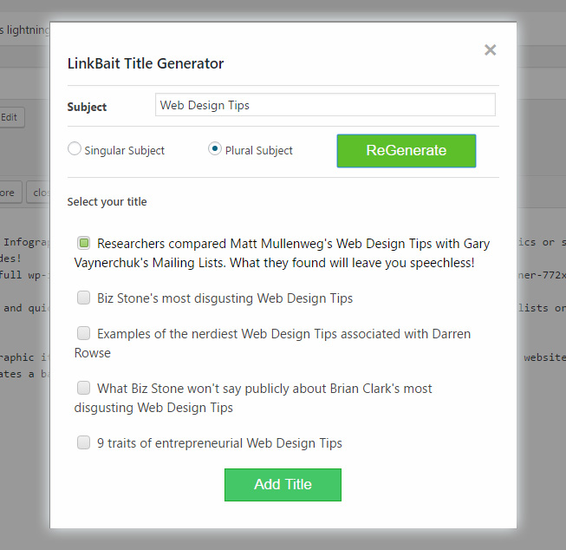Check the 9 traits of entrepreneurial title
Viewport: 566px width, 550px height.
[x=84, y=442]
